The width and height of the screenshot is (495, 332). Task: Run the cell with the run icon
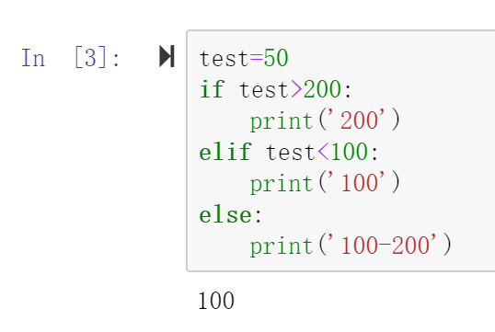pos(167,56)
